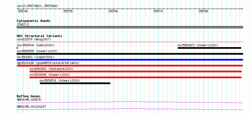Click the 35575k ruler tick label
Image resolution: width=251 pixels, height=113 pixels.
(68, 11)
